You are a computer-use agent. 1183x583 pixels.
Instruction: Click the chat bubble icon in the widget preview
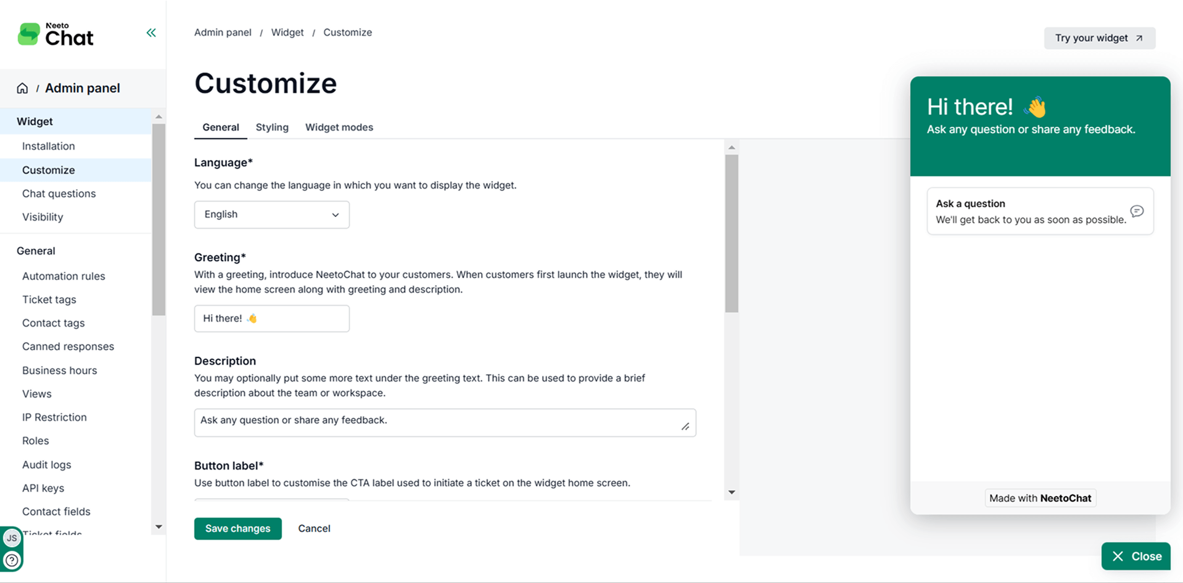pos(1137,211)
